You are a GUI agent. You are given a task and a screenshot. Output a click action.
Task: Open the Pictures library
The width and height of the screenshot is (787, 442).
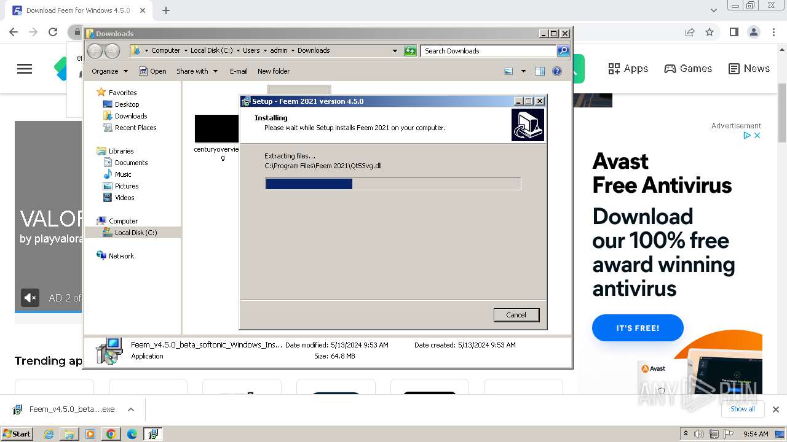coord(127,186)
